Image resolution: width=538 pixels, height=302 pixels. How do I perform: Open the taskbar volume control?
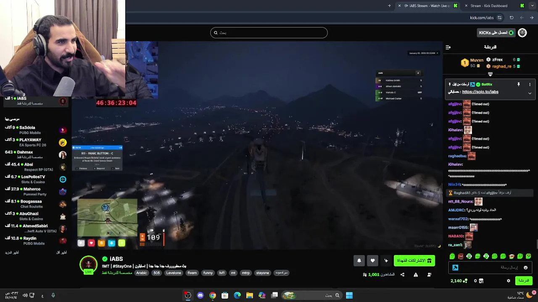click(25, 295)
